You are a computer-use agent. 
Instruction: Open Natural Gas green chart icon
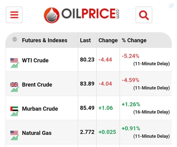point(15,138)
